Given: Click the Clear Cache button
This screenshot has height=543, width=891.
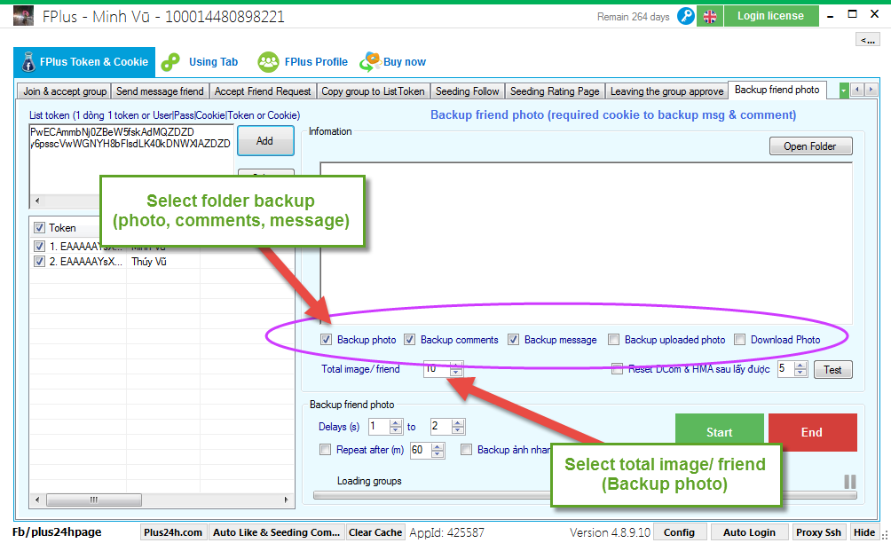Looking at the screenshot, I should (x=375, y=532).
